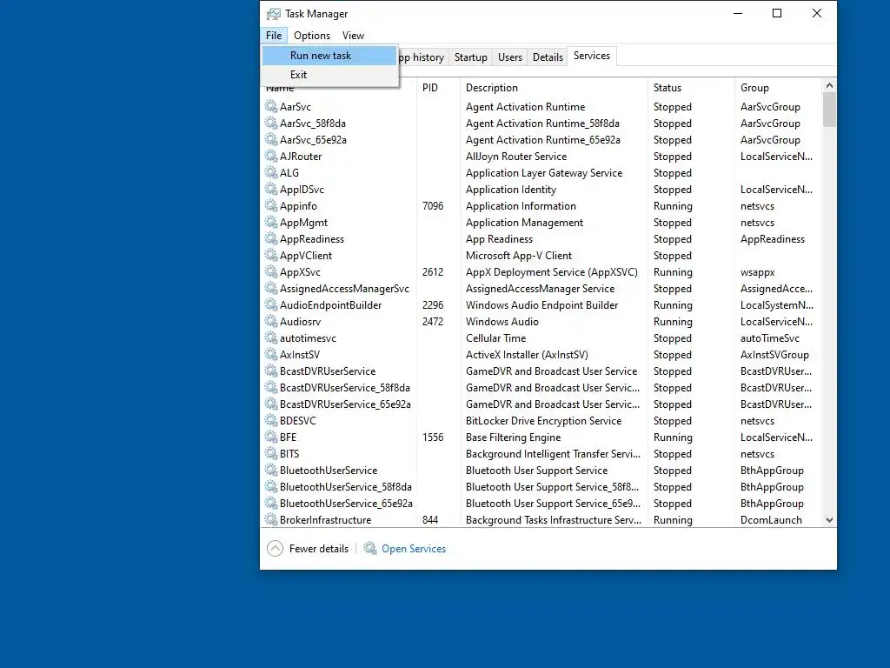
Task: Click 'Windows Audio Endpoint Builder' description
Action: pyautogui.click(x=541, y=305)
